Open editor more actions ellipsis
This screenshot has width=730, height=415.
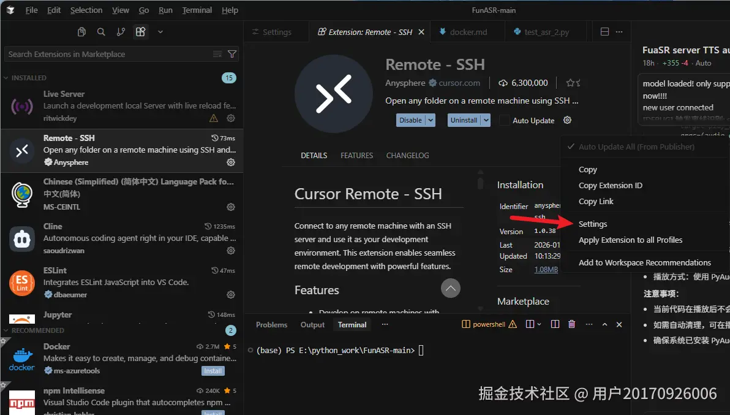coord(619,32)
